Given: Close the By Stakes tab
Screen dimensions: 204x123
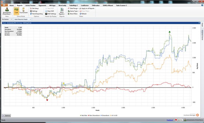Looking at the screenshot, I should point(11,19).
